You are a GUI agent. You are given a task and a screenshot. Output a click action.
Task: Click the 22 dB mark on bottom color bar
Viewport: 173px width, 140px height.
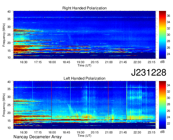click(x=168, y=124)
